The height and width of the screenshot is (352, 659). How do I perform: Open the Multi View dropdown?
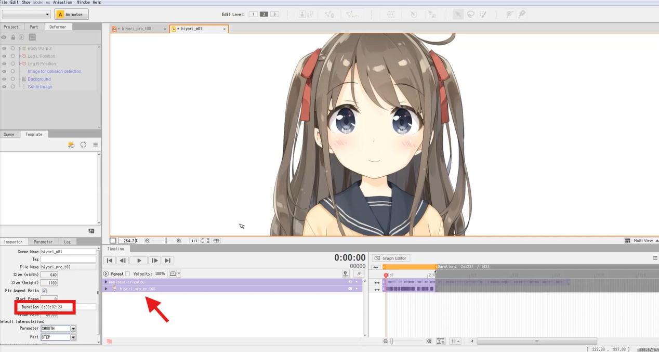click(642, 241)
